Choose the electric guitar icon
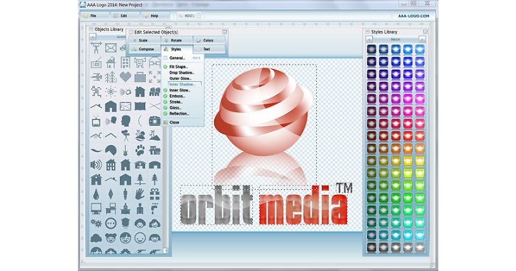This screenshot has height=271, width=516. tap(125, 150)
